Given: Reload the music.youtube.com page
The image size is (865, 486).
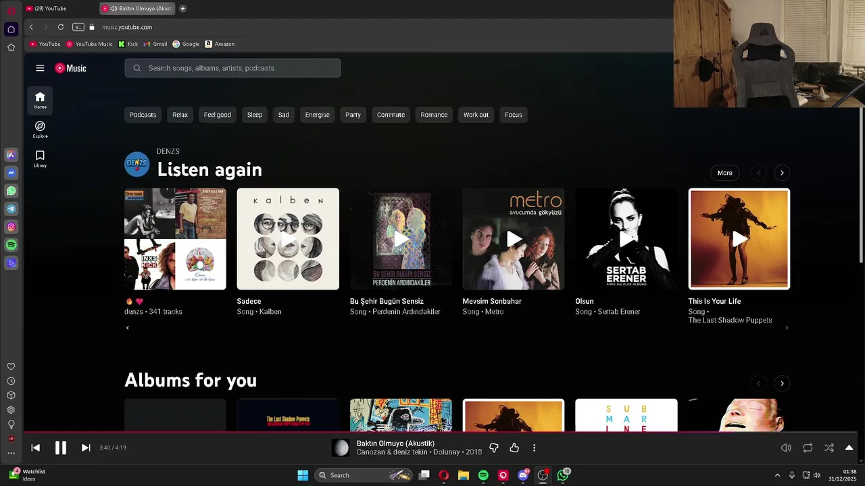Looking at the screenshot, I should pos(61,27).
